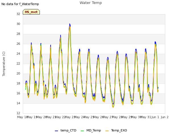Click the 24 y-axis tick label
The image size is (182, 136).
pos(18,54)
